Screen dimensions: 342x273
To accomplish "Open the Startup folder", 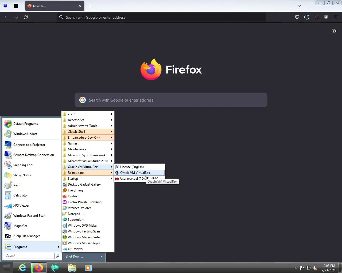I will pyautogui.click(x=88, y=179).
